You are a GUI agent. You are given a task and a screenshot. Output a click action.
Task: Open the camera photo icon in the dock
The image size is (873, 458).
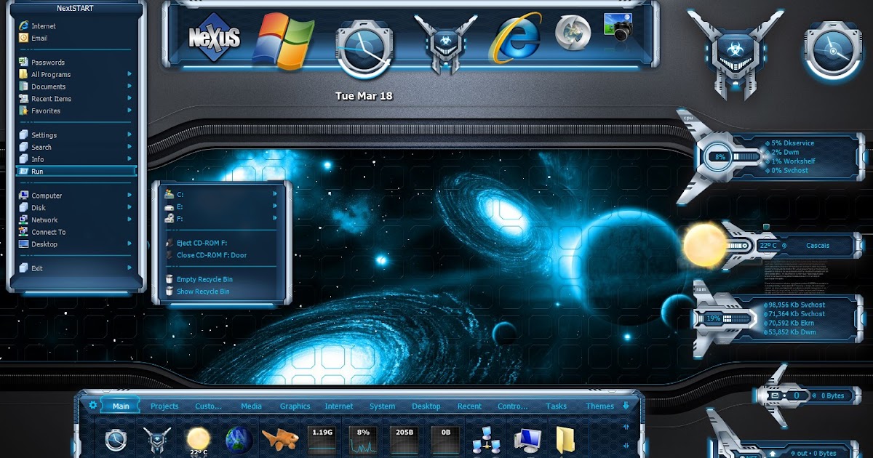coord(618,27)
